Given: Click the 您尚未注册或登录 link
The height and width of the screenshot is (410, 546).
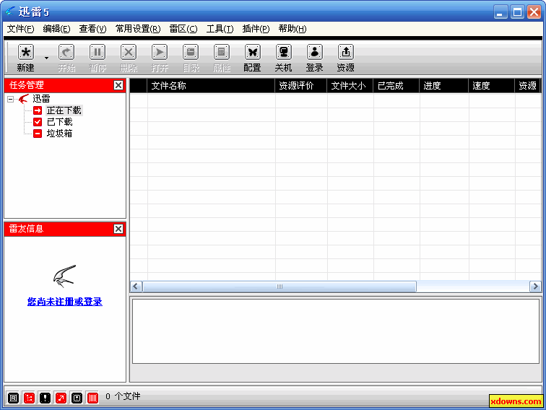Looking at the screenshot, I should (x=65, y=302).
